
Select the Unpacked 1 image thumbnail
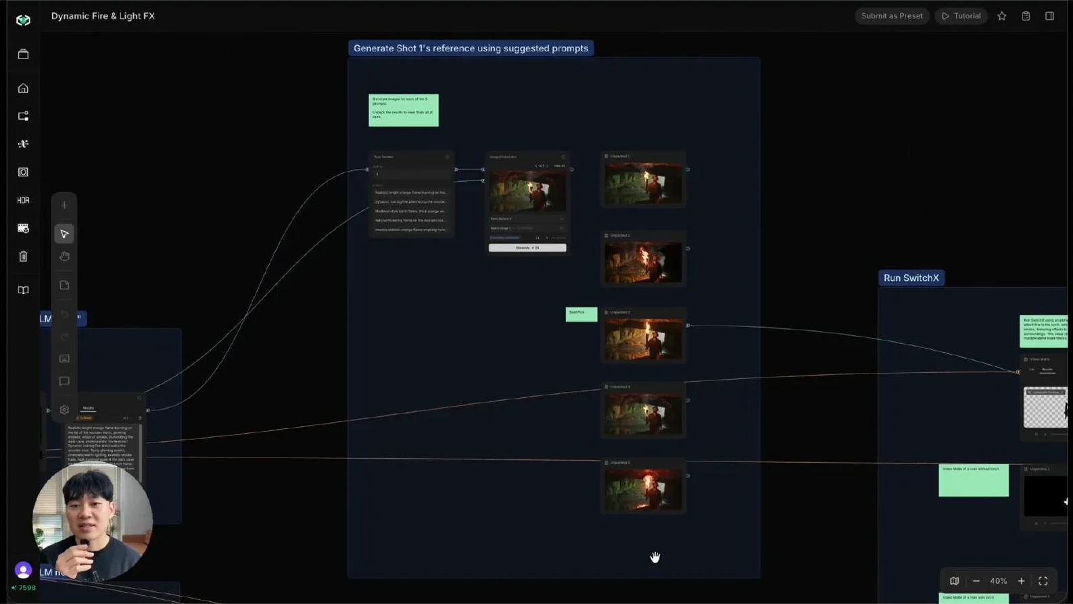pyautogui.click(x=643, y=183)
